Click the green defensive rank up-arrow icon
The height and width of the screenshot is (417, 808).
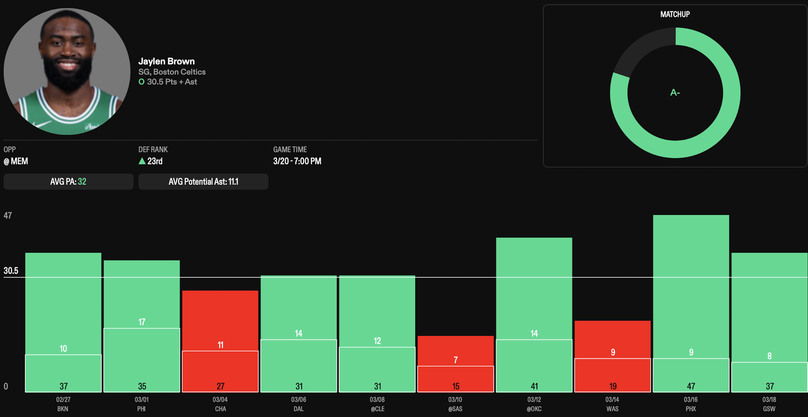pyautogui.click(x=142, y=161)
